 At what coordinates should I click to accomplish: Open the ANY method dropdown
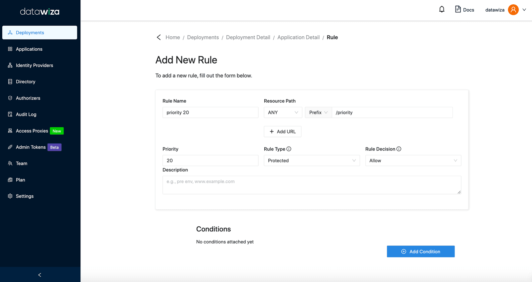[x=283, y=113]
